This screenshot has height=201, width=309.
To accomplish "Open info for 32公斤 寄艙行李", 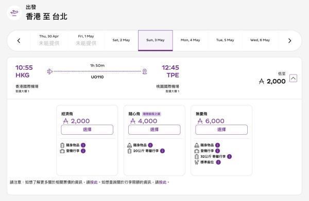I will tap(229, 157).
